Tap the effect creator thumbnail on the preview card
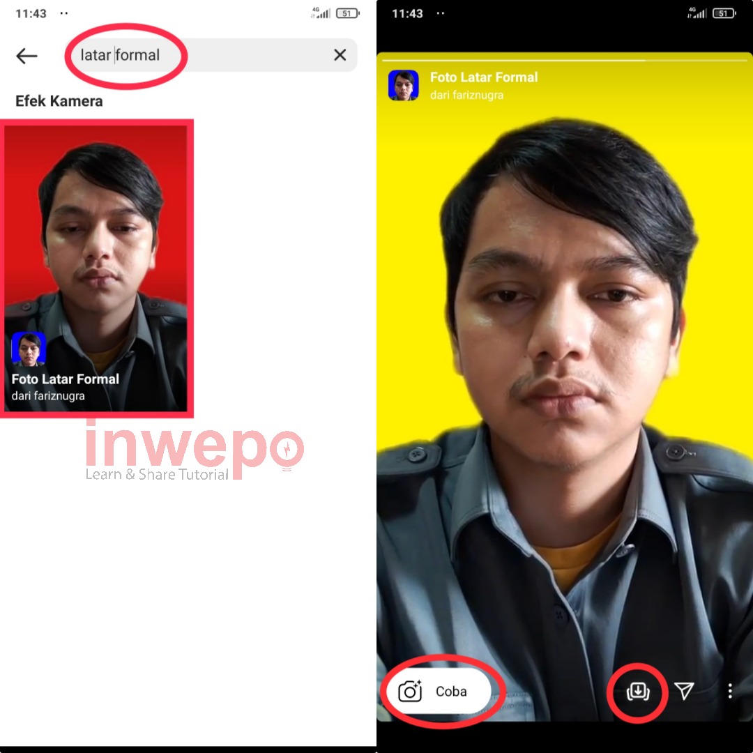 (29, 348)
